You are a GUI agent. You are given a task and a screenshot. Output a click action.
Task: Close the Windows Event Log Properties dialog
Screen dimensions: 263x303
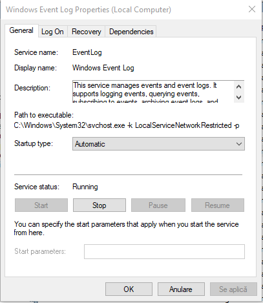coord(252,9)
